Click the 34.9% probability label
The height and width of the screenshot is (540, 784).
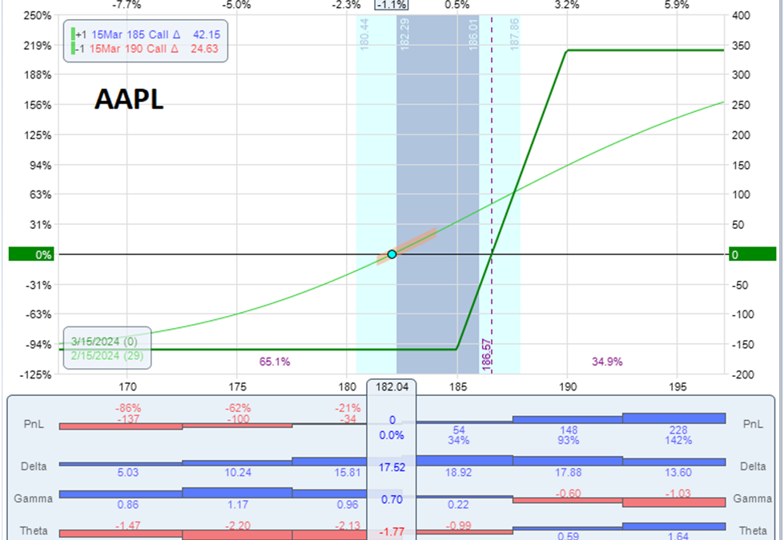pyautogui.click(x=607, y=362)
